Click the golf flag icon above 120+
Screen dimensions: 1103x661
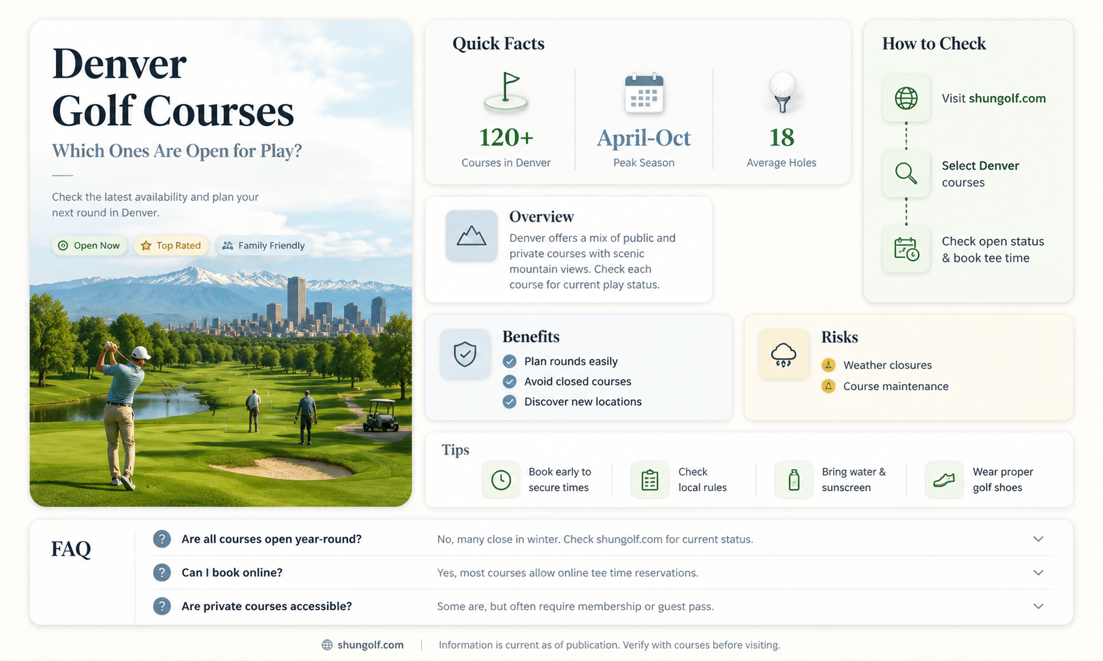tap(506, 91)
